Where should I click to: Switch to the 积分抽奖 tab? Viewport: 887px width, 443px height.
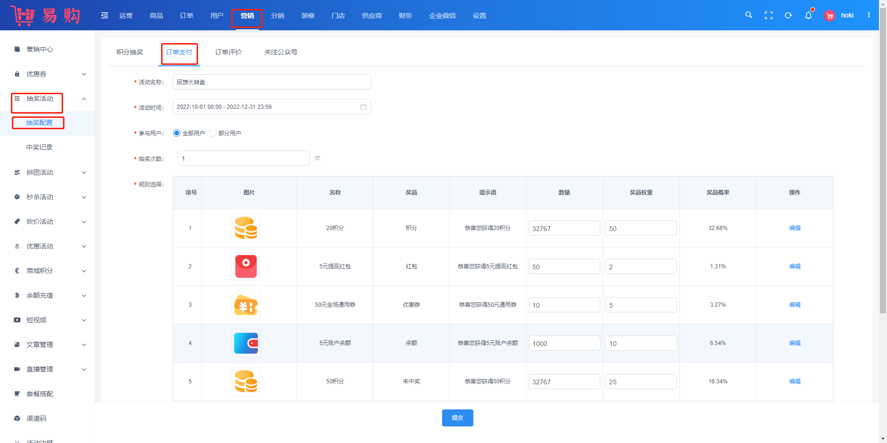[x=130, y=52]
